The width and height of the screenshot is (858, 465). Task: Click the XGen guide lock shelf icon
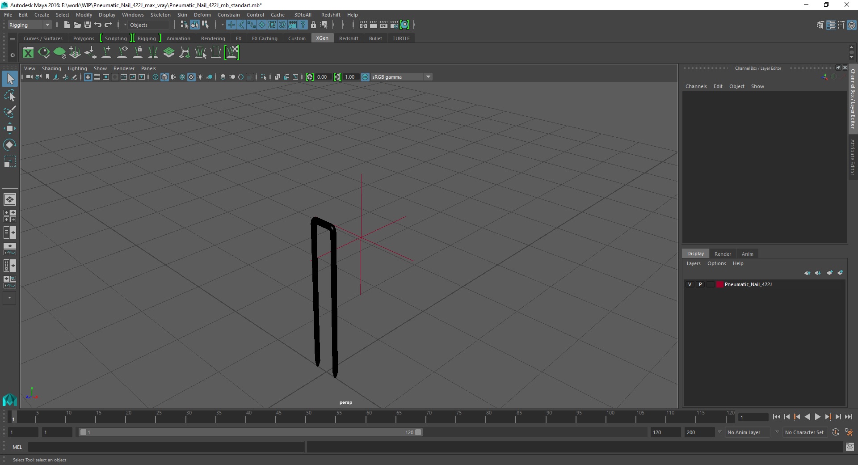click(138, 53)
